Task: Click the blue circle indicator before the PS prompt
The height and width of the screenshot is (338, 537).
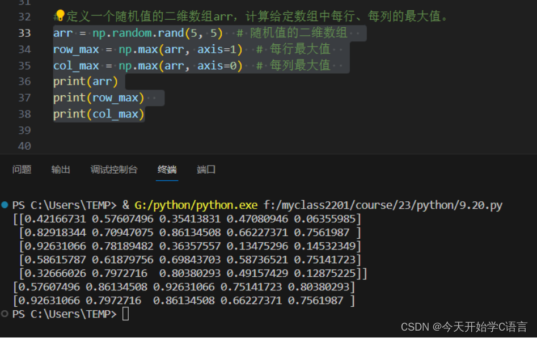Action: point(5,205)
